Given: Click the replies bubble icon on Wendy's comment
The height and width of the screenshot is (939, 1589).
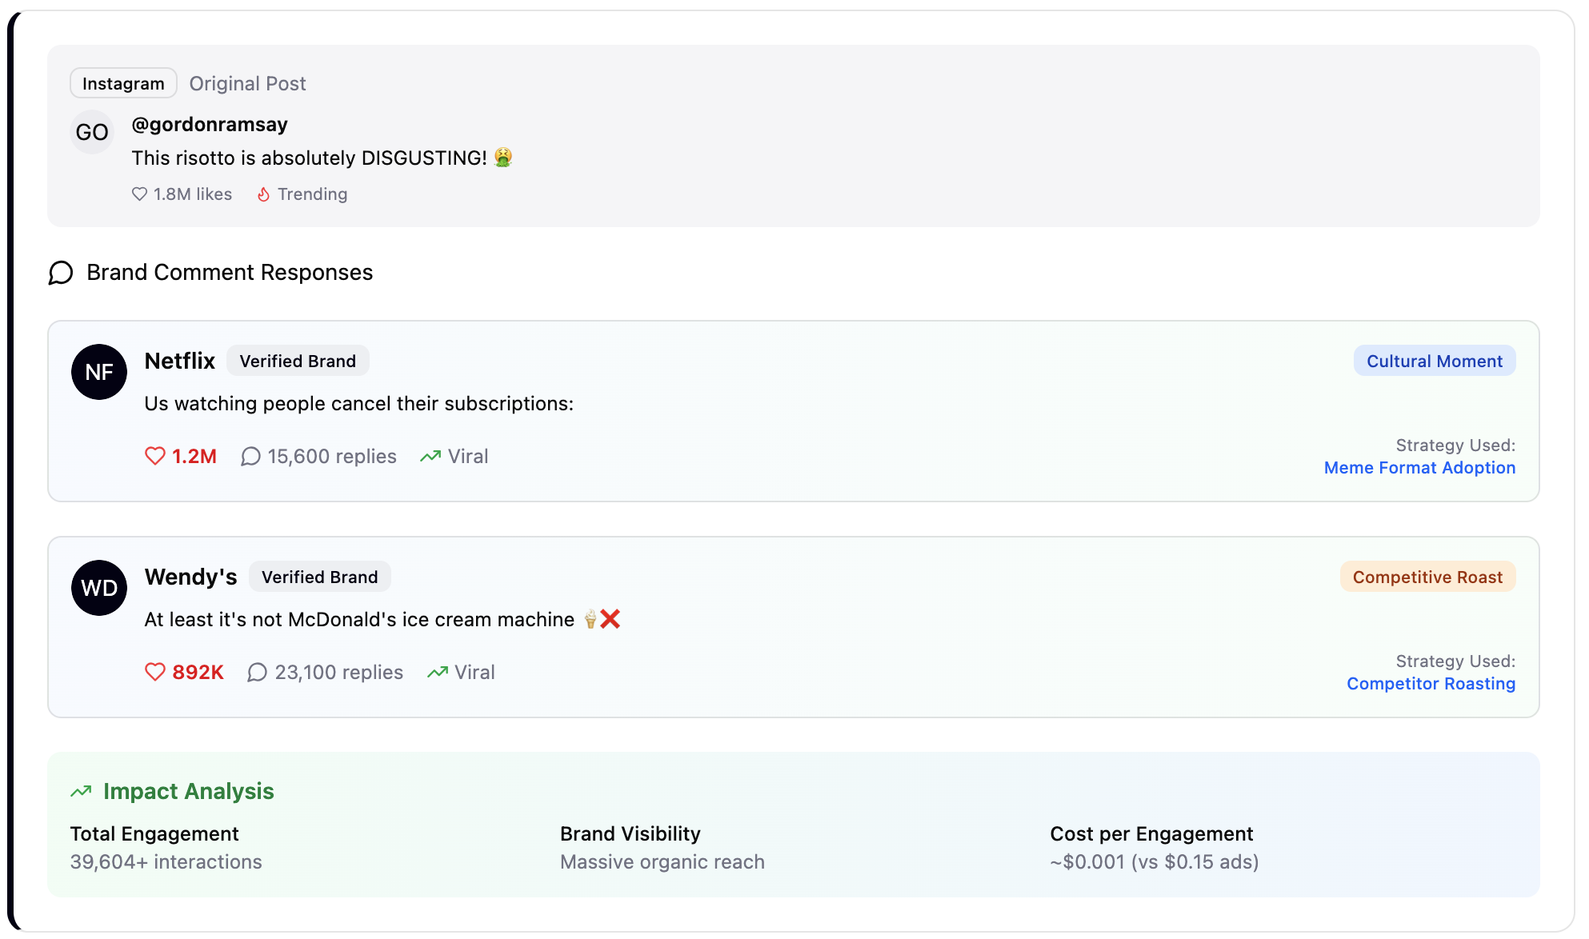Looking at the screenshot, I should pos(257,672).
